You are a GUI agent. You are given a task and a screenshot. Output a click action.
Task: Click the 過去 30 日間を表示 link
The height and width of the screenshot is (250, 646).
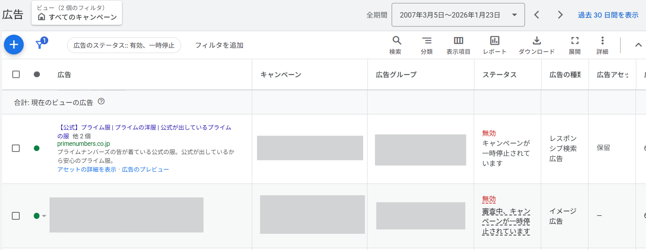click(x=608, y=15)
